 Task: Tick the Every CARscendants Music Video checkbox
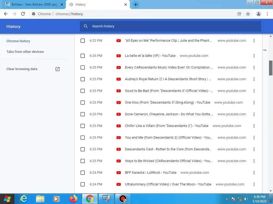(83, 67)
